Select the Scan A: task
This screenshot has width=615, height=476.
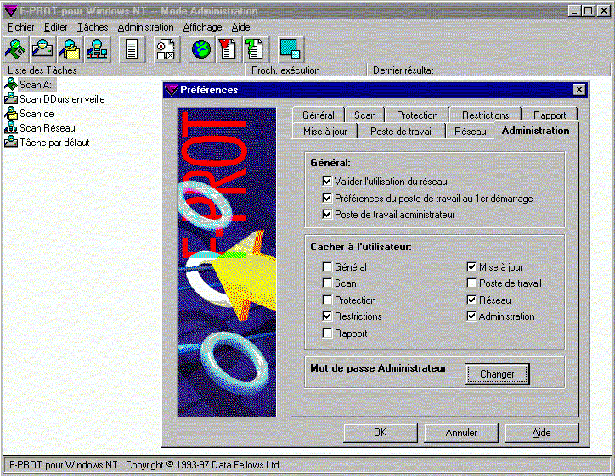tap(36, 84)
